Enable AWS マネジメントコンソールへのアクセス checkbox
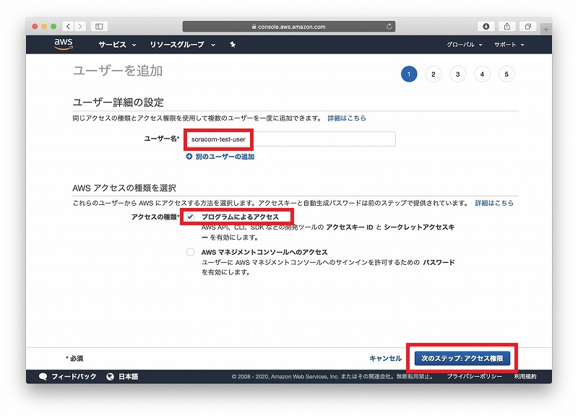The width and height of the screenshot is (578, 418). (190, 252)
